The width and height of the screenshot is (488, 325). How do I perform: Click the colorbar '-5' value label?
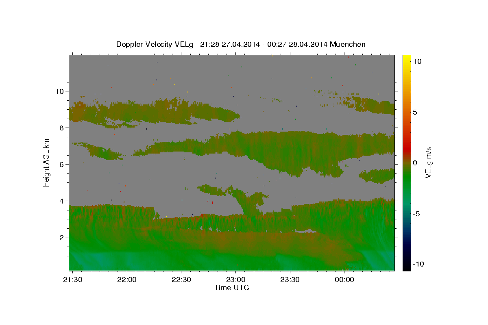416,214
